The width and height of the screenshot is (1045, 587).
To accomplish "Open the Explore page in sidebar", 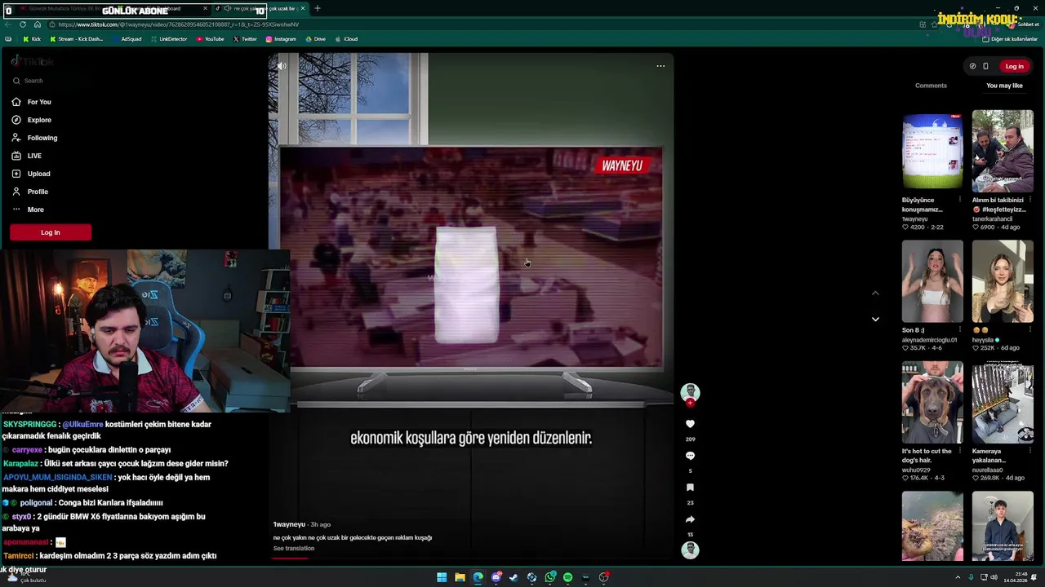I will [31, 120].
